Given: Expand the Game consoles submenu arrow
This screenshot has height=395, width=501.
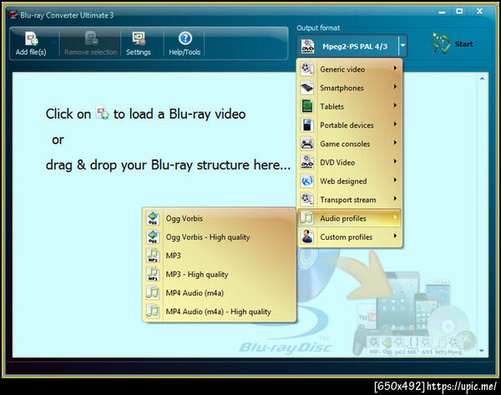Looking at the screenshot, I should pyautogui.click(x=395, y=143).
